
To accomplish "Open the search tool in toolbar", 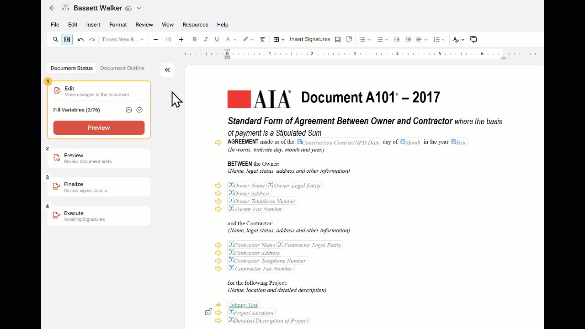I will point(56,40).
